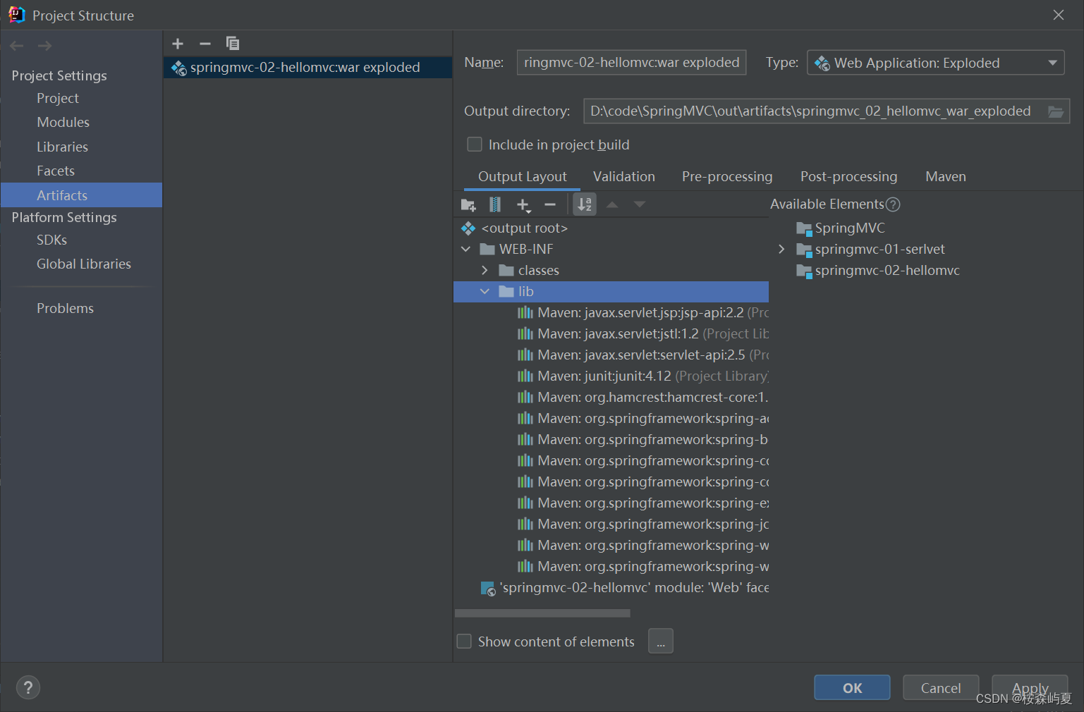Close the Project Structure dialog
This screenshot has width=1084, height=712.
(x=1059, y=15)
